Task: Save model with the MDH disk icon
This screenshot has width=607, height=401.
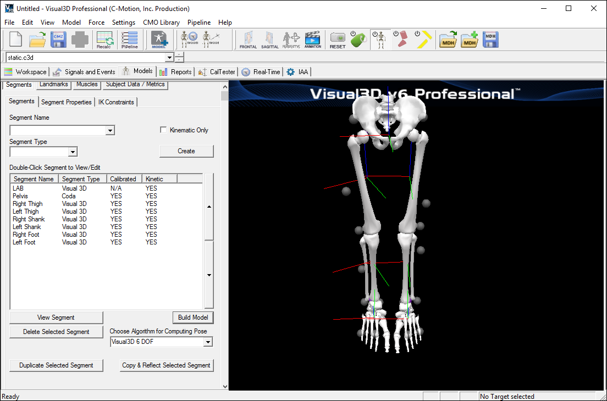Action: coord(490,40)
